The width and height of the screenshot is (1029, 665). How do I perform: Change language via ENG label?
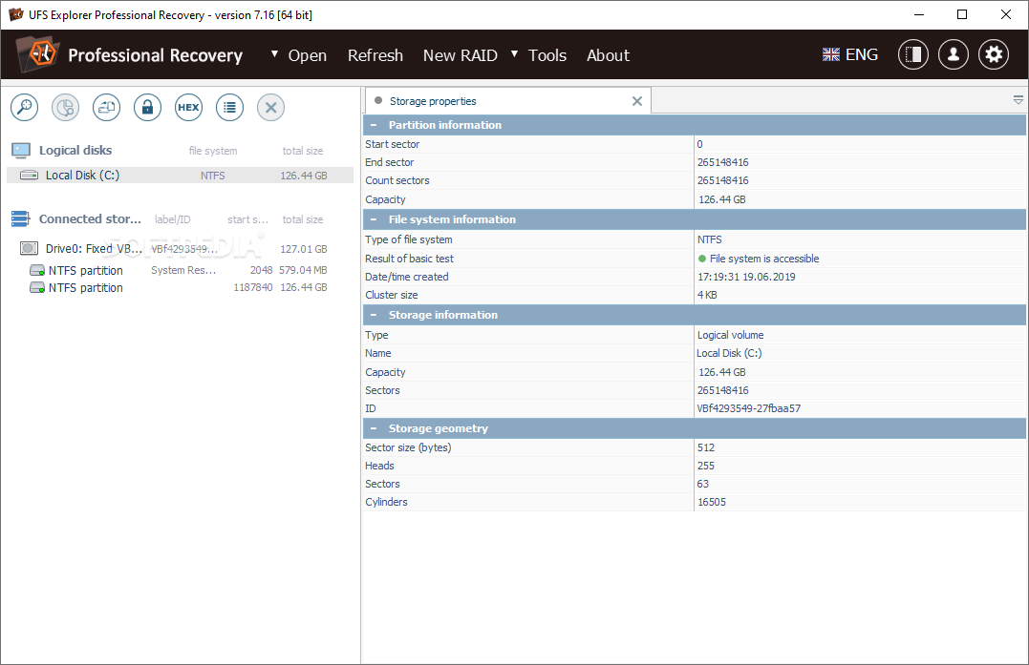pos(862,54)
